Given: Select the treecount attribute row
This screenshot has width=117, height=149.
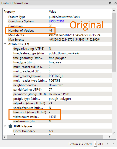Looking at the screenshot, I should (x=62, y=112).
